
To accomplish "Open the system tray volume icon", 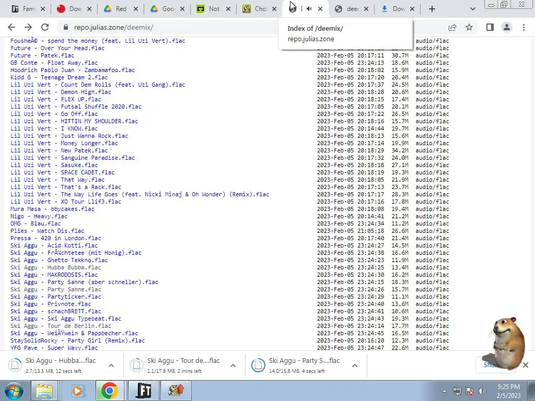I will [x=482, y=391].
